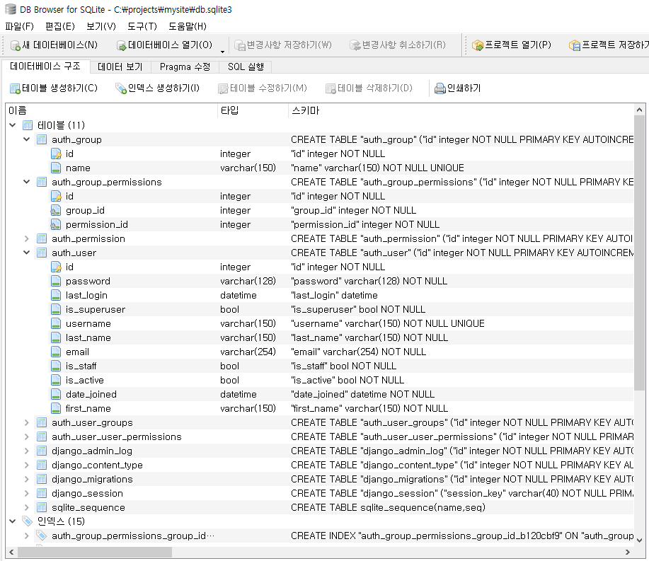The height and width of the screenshot is (561, 649).
Task: Open the 도구(T) menu
Action: point(142,26)
